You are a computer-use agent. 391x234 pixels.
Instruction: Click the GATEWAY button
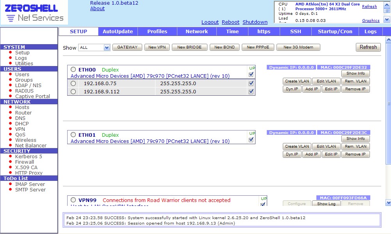click(127, 47)
